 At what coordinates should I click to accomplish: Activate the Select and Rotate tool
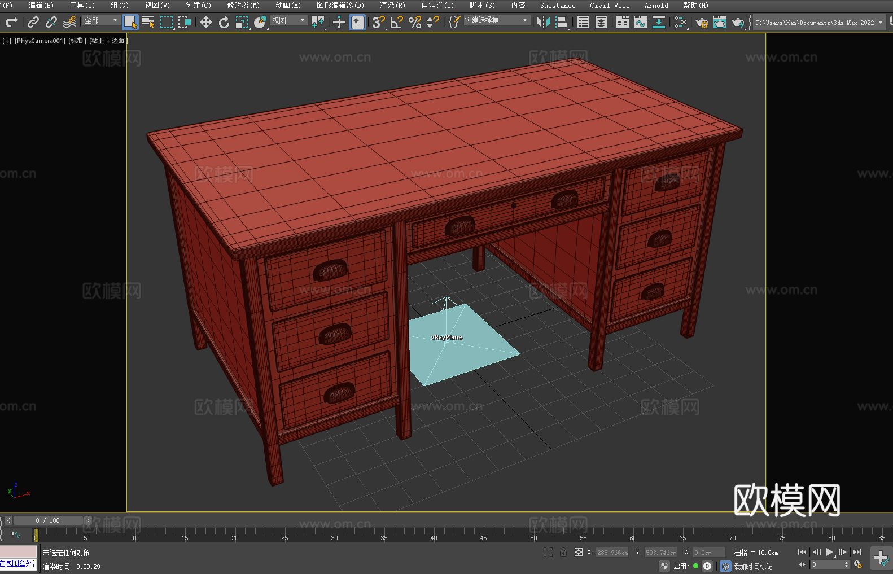tap(224, 22)
